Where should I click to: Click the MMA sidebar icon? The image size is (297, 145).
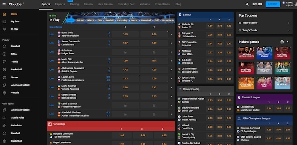tap(4, 54)
